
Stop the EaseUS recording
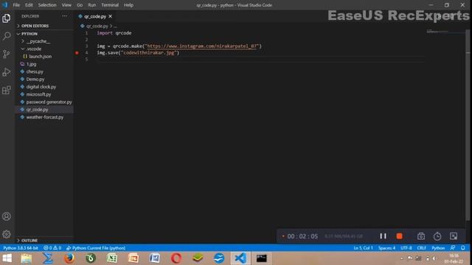[x=400, y=236]
